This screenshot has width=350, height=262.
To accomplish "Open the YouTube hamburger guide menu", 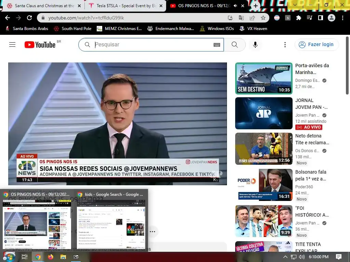I will click(x=12, y=45).
